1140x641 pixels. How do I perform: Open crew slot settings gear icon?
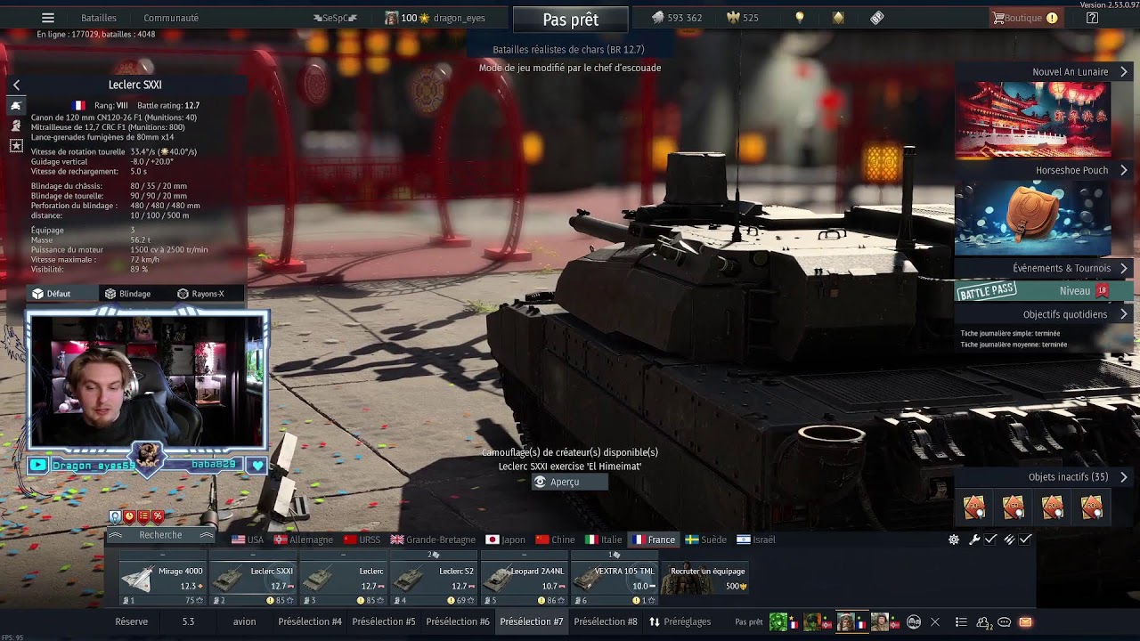[954, 540]
